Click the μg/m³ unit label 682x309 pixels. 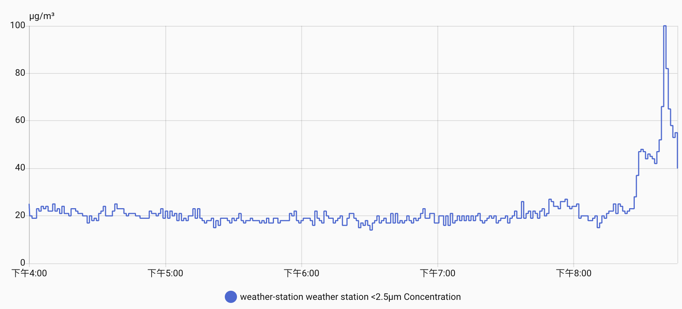(x=42, y=16)
